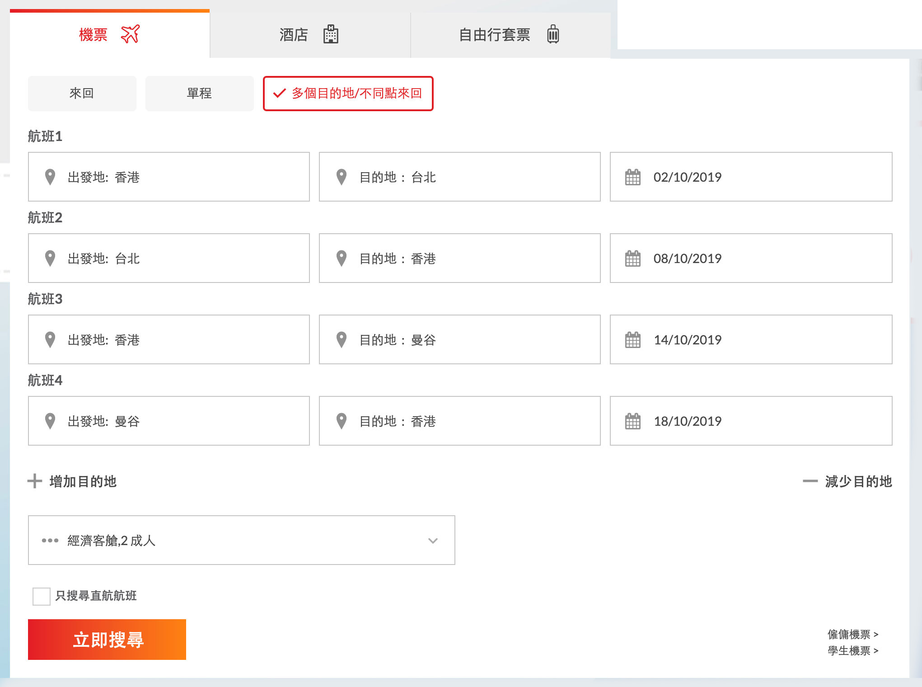
Task: Click calendar icon beside 08/10/2019
Action: click(632, 259)
